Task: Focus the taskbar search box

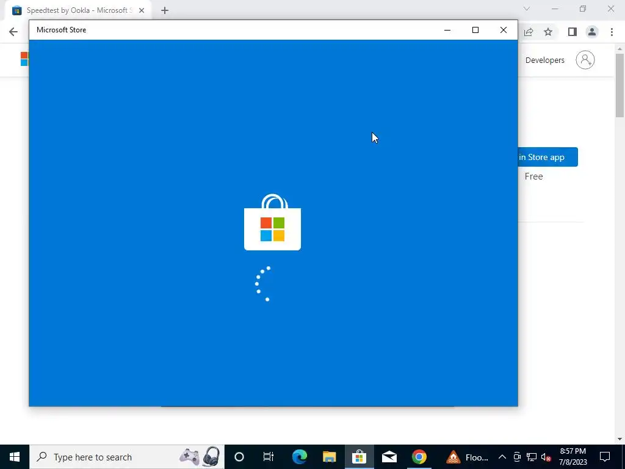Action: (x=127, y=457)
